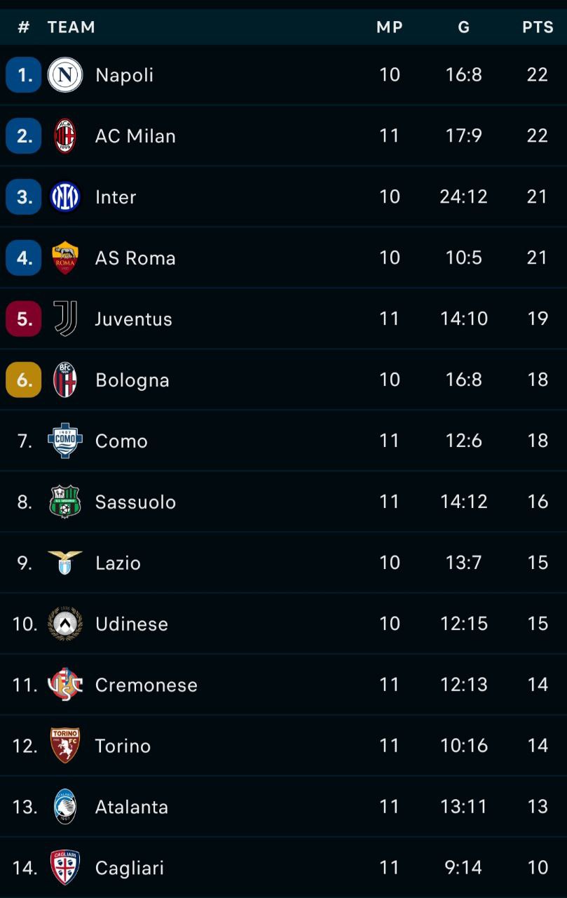Screen dimensions: 567x898
Task: Open the Udinese team page
Action: (132, 624)
